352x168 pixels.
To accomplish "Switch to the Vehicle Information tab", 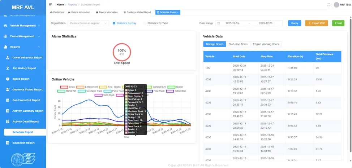I will click(79, 12).
